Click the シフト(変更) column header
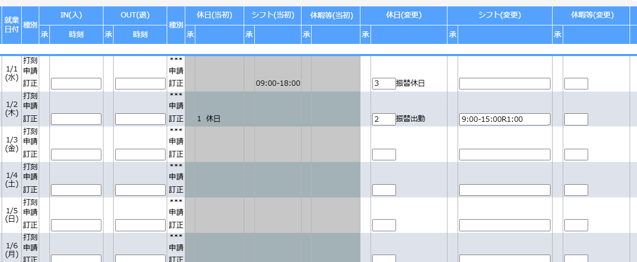The image size is (637, 262). (x=500, y=15)
